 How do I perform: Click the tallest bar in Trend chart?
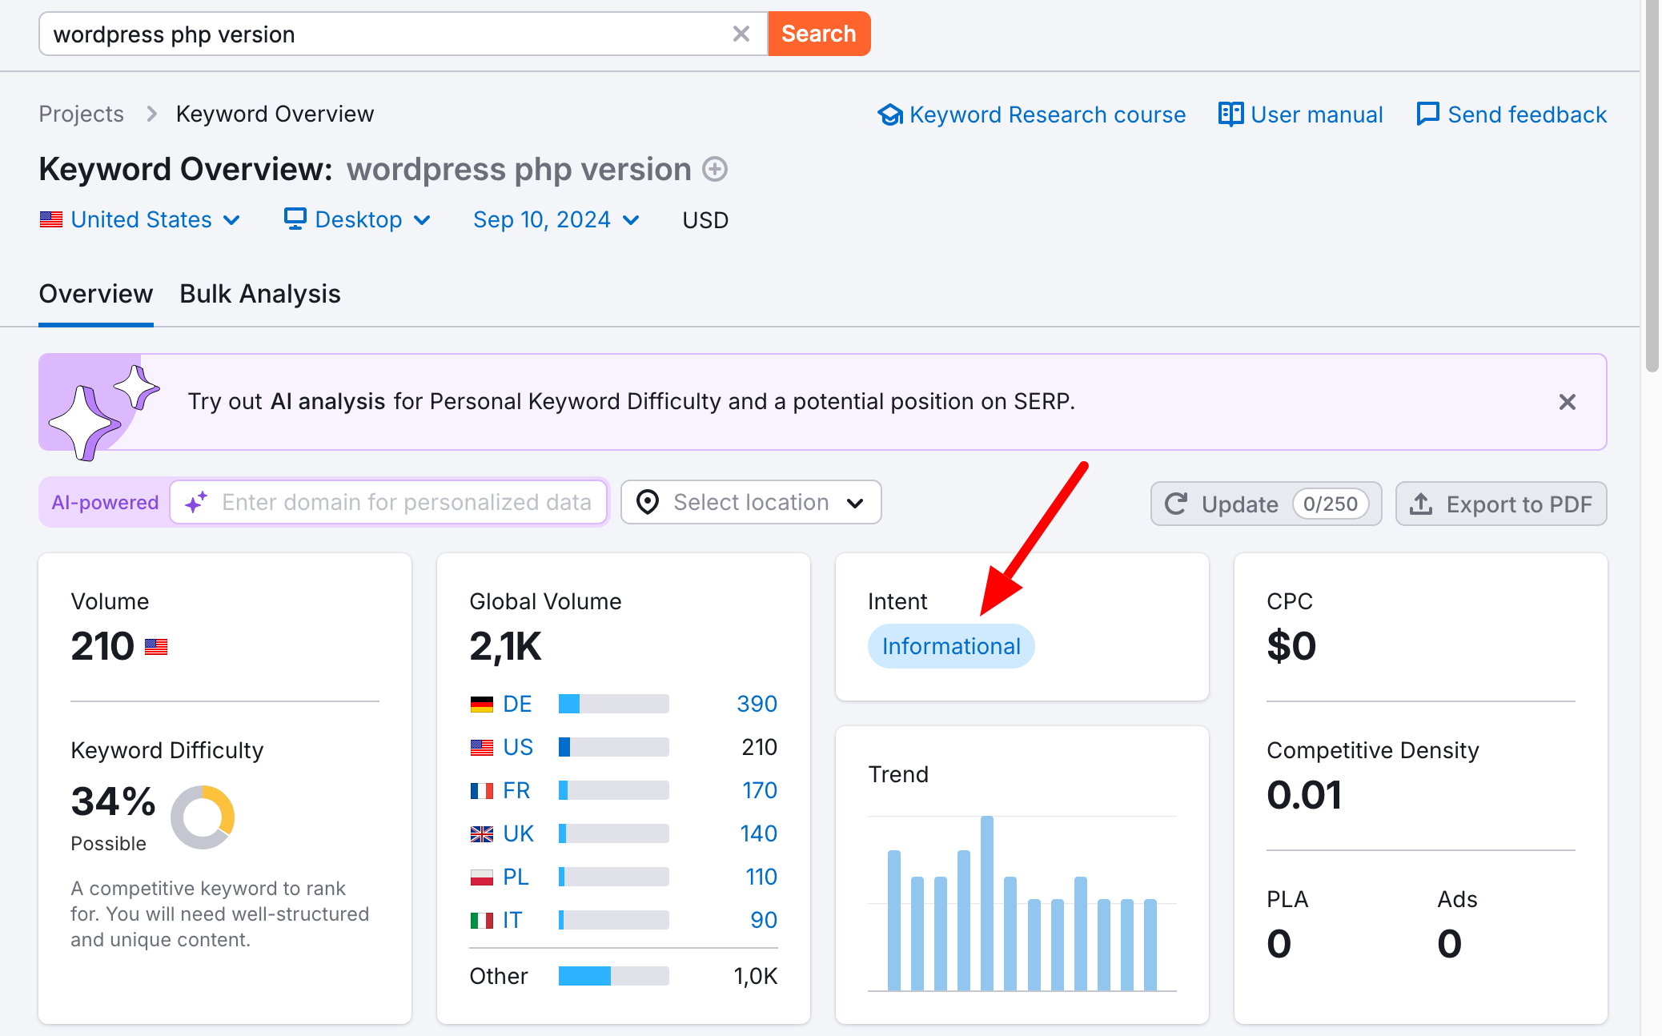click(987, 903)
